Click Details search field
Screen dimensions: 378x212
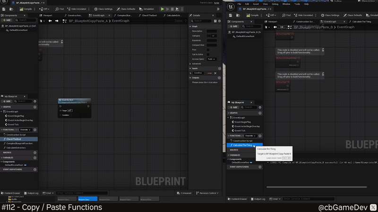(x=201, y=21)
